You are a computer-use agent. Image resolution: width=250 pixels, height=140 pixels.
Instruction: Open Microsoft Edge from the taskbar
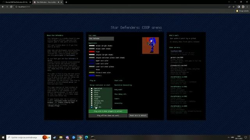(86, 137)
